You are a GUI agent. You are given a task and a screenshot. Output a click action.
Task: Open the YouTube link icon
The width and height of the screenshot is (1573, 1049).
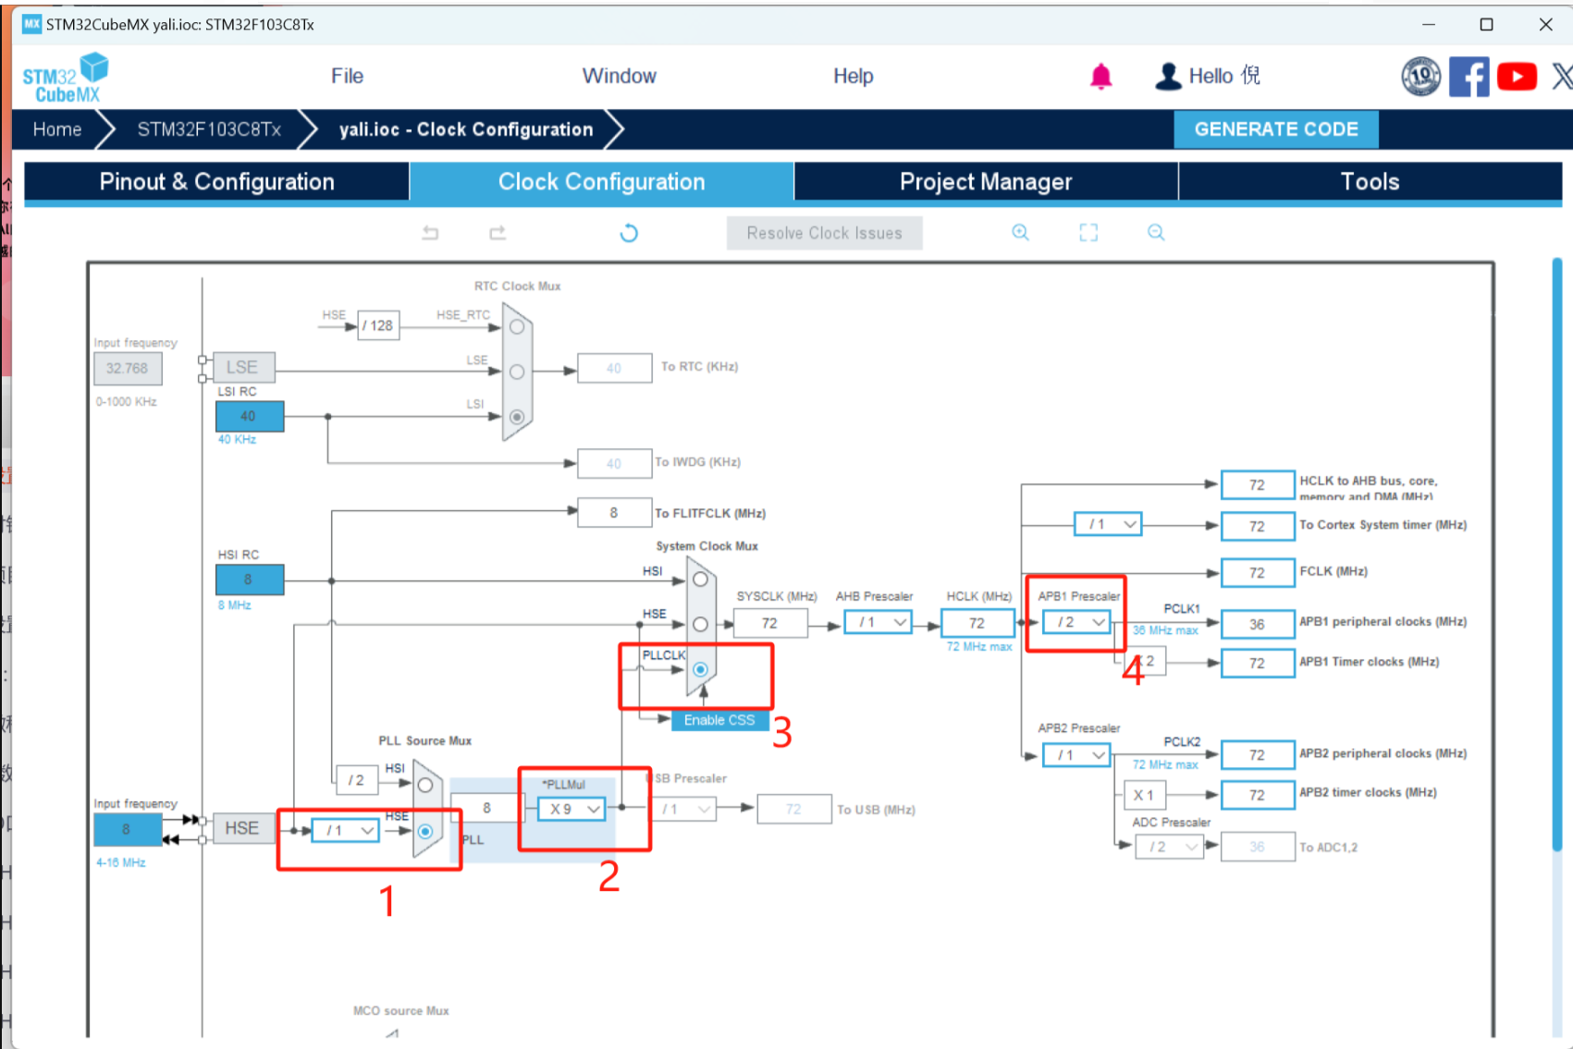click(1518, 76)
